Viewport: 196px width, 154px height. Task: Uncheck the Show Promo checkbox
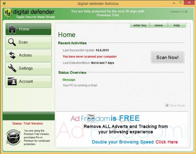tap(167, 105)
